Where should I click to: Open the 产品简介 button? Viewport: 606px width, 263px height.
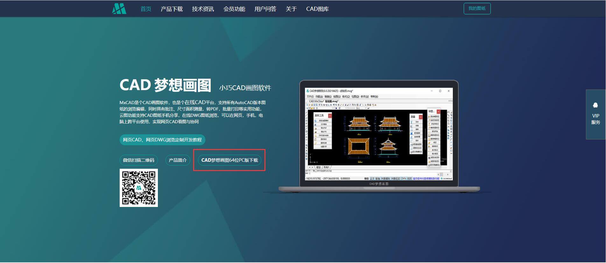click(x=178, y=160)
